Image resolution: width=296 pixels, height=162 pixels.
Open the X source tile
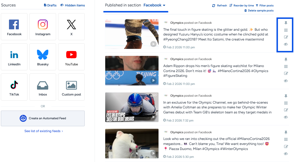[71, 27]
